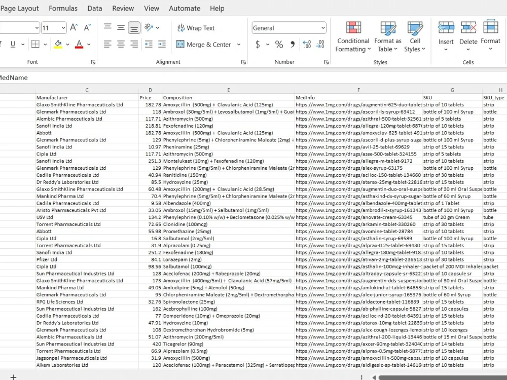Apply Percent Style
Screen dimensions: 507x380
279,44
